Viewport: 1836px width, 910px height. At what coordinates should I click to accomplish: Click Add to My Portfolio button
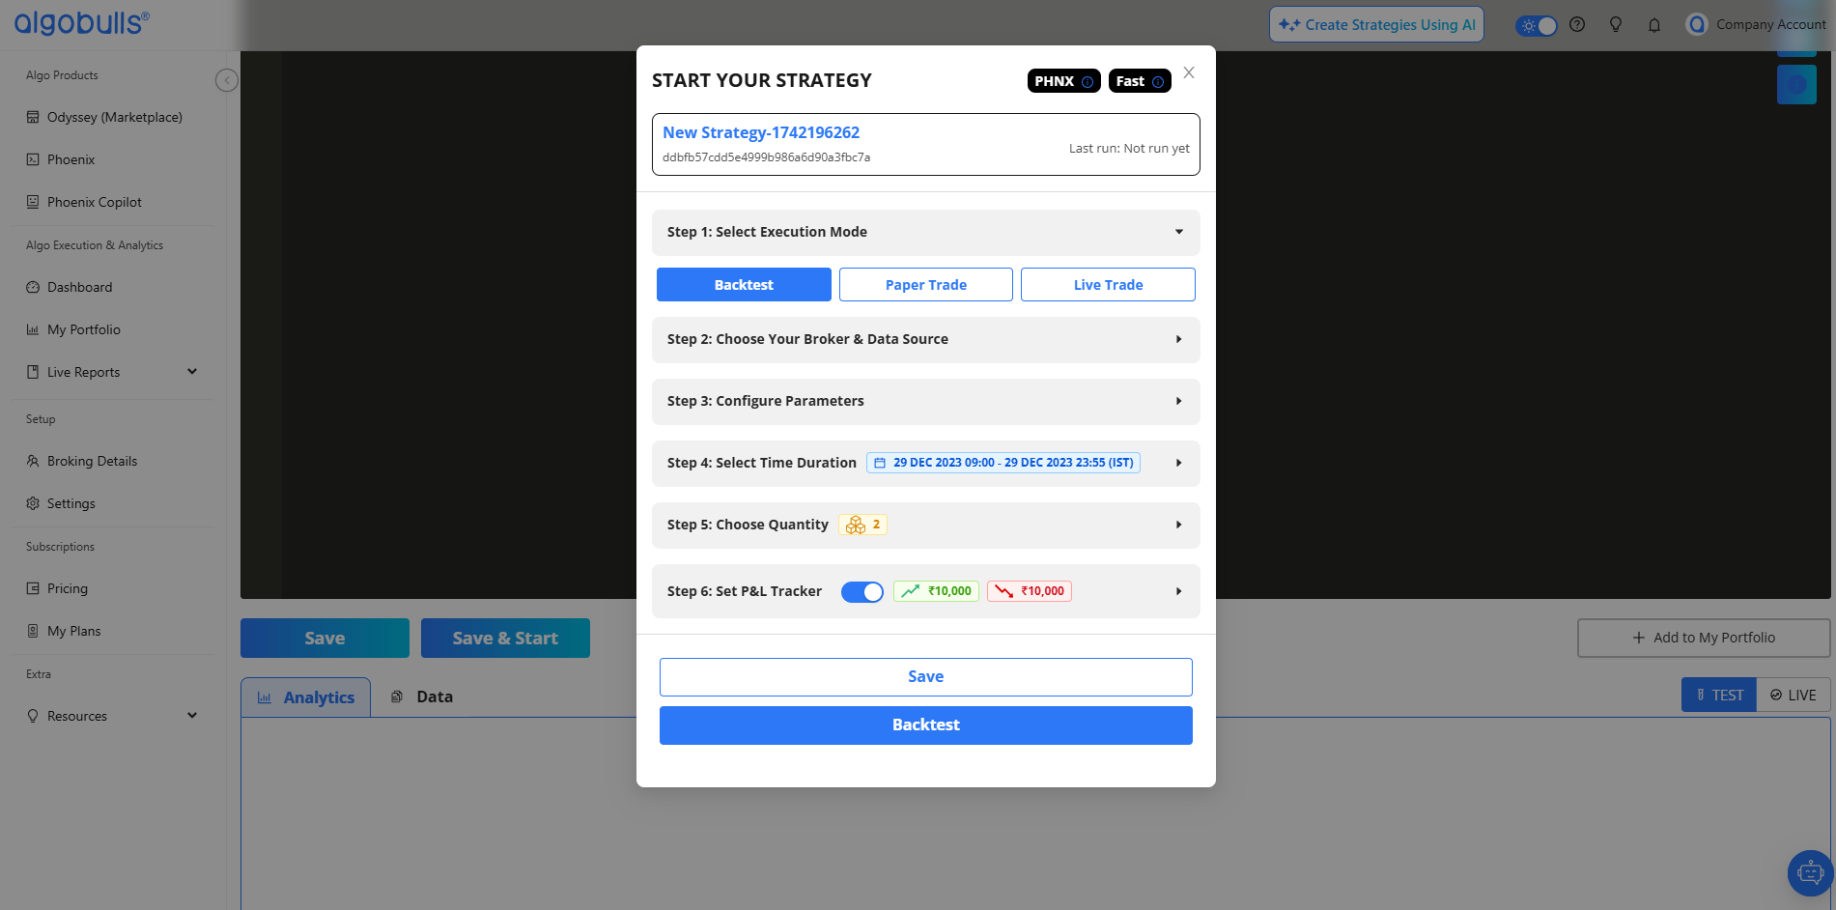tap(1704, 639)
